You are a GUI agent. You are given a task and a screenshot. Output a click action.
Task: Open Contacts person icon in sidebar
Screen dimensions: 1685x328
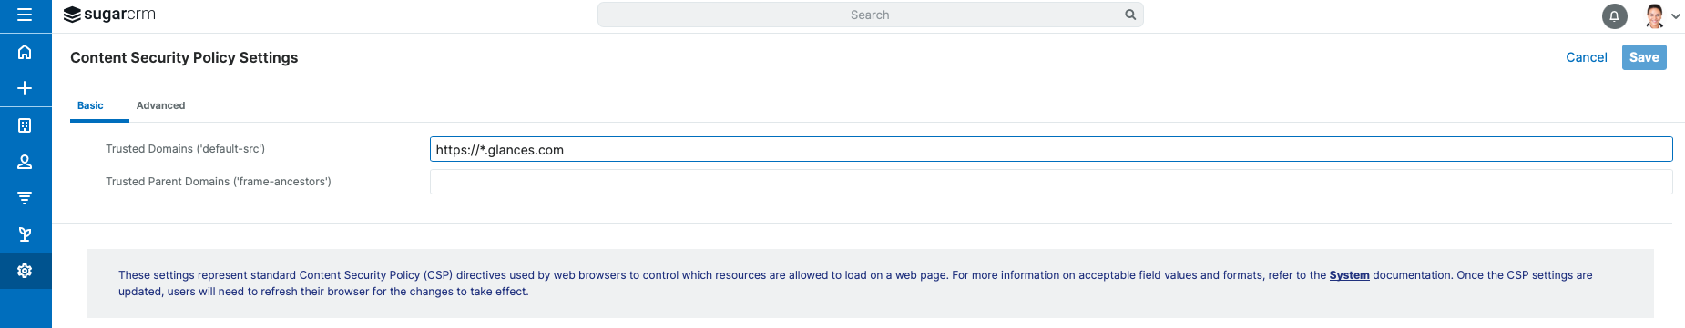pyautogui.click(x=25, y=162)
